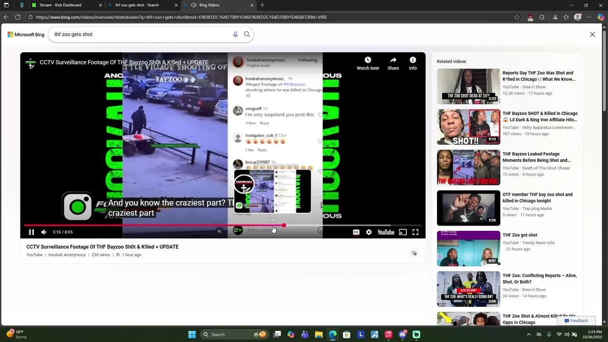608x342 pixels.
Task: Toggle closed captions on the video
Action: [356, 232]
